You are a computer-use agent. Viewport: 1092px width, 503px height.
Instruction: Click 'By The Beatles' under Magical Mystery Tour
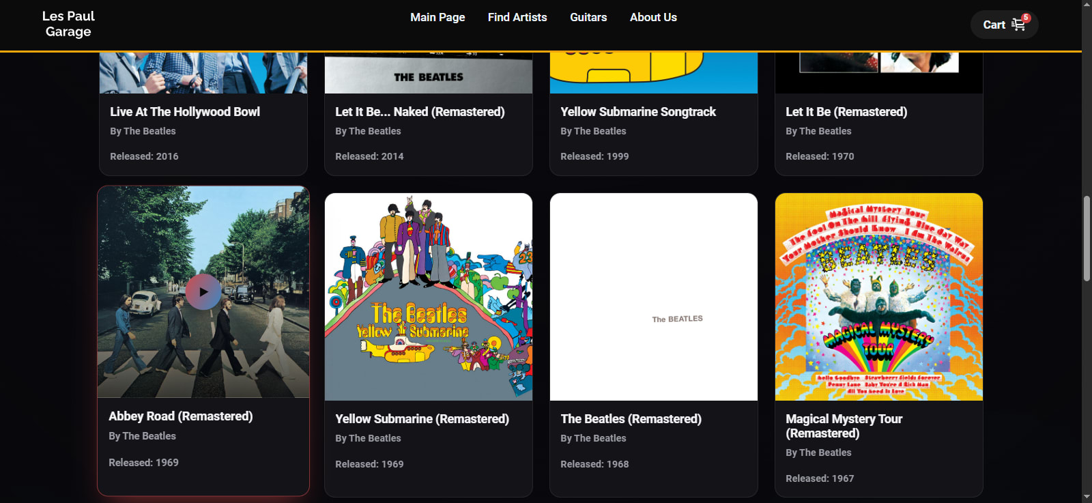(x=818, y=452)
